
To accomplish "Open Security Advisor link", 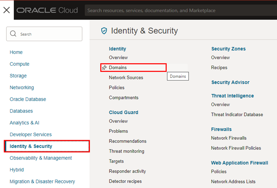I will coord(230,82).
